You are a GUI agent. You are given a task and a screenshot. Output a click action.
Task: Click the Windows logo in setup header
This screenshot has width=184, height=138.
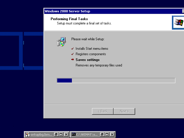[x=178, y=22]
